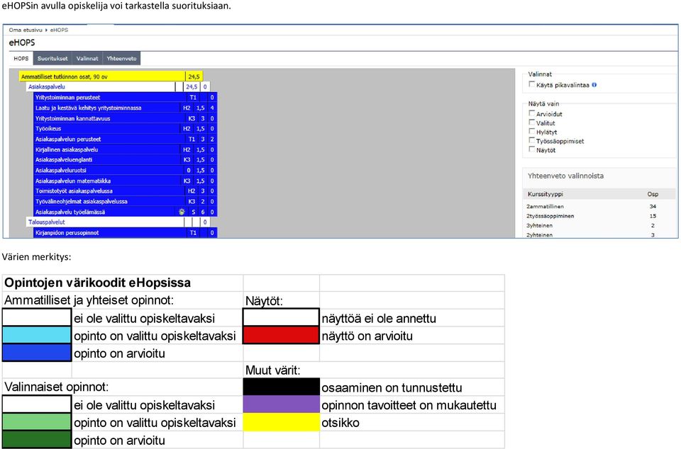Open Laatu ja kestävä kehitys yritystoiminnassa
The width and height of the screenshot is (681, 449).
(x=126, y=108)
